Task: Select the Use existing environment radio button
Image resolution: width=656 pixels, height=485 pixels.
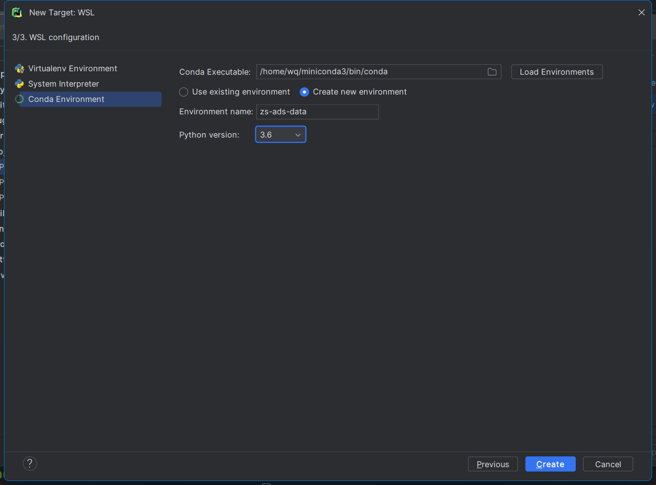Action: coord(183,92)
